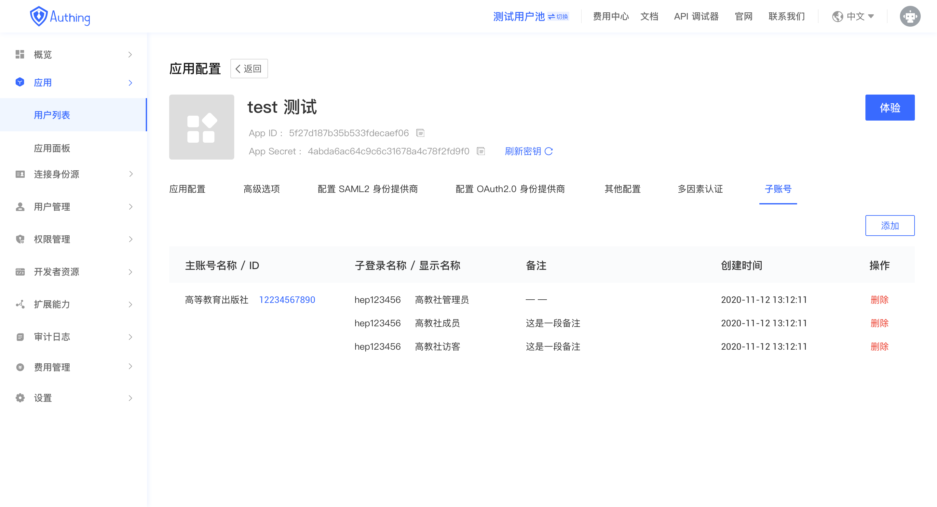The image size is (937, 507).
Task: Click the 添加 button
Action: (889, 226)
